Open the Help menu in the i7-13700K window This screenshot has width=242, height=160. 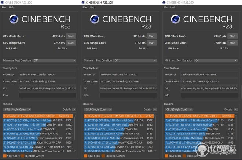(x=92, y=7)
